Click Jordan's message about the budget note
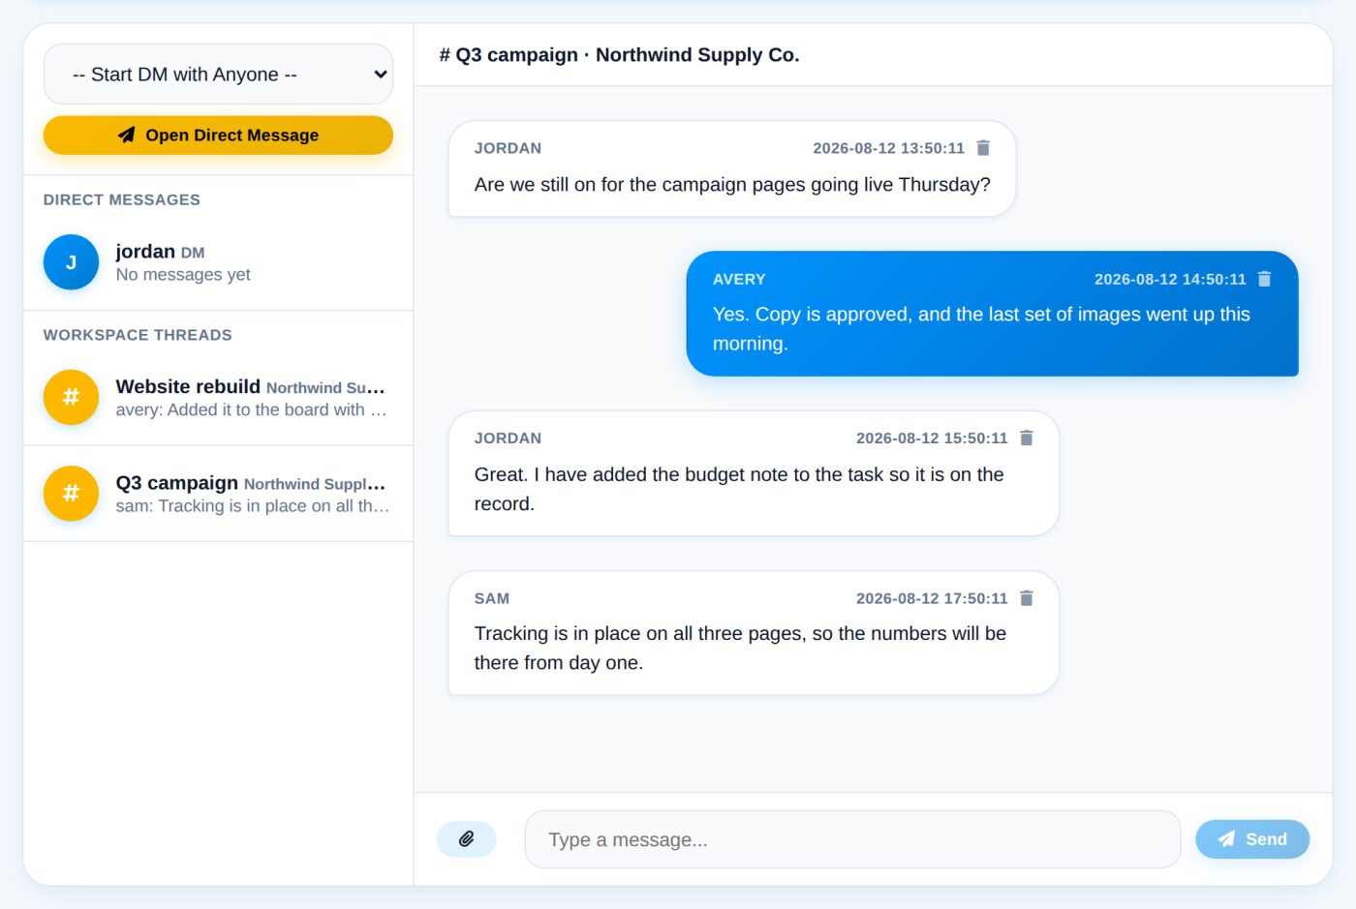1356x909 pixels. point(754,473)
